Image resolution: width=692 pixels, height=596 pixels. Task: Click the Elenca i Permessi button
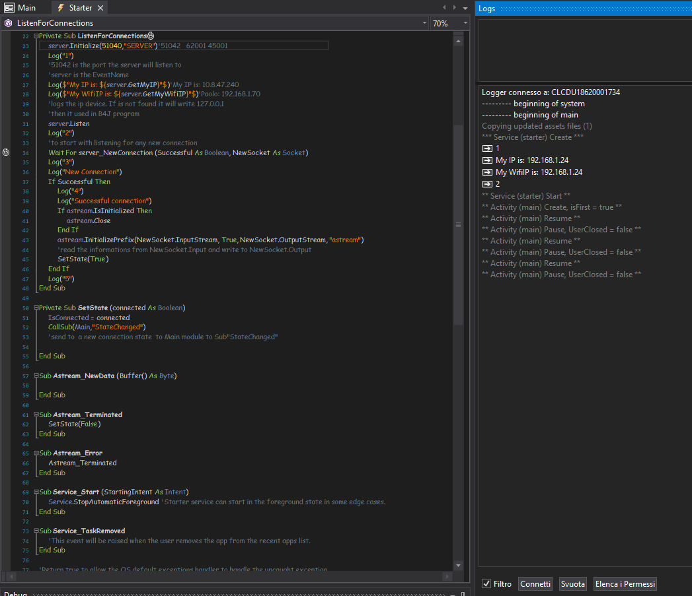coord(625,584)
